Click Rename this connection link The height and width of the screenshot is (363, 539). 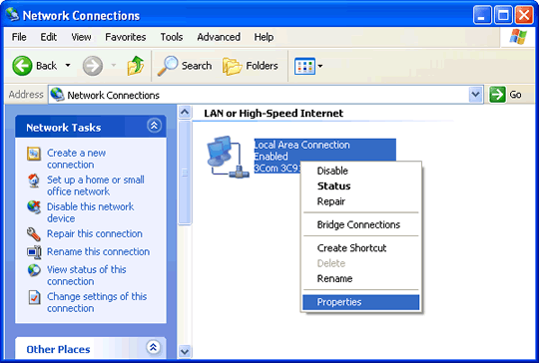98,251
